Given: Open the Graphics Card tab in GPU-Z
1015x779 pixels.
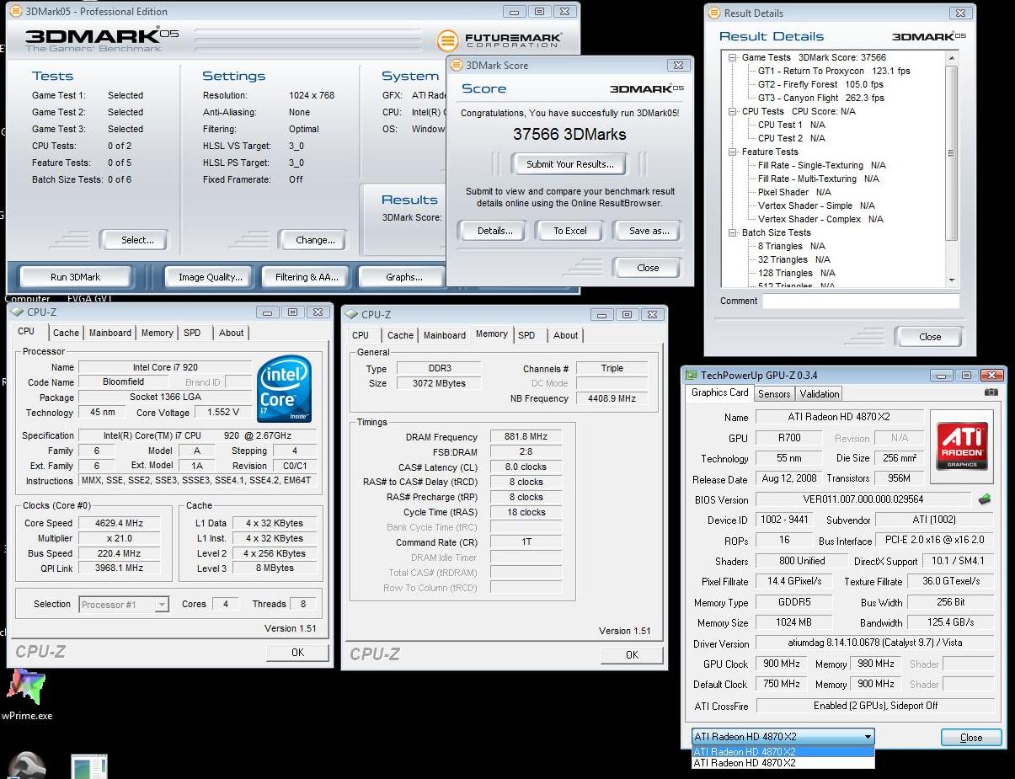Looking at the screenshot, I should [x=720, y=392].
